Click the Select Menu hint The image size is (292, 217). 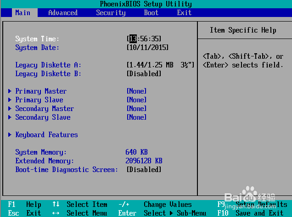click(x=87, y=213)
